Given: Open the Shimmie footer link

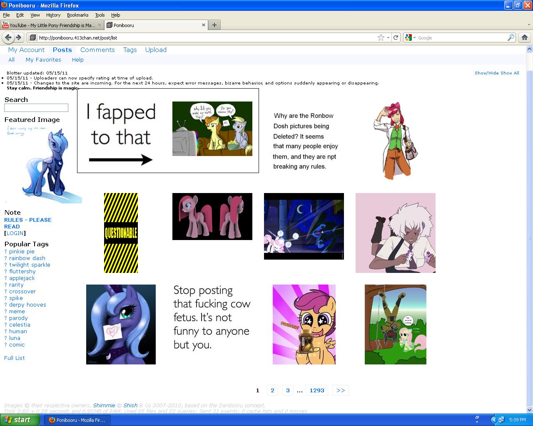Looking at the screenshot, I should coord(104,406).
